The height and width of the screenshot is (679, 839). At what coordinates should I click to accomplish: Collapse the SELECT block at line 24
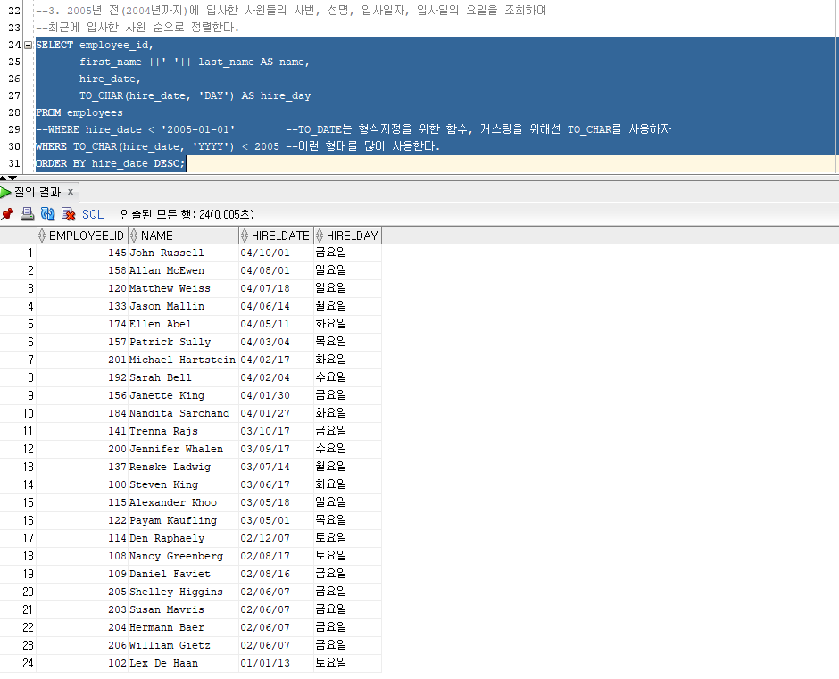tap(28, 45)
